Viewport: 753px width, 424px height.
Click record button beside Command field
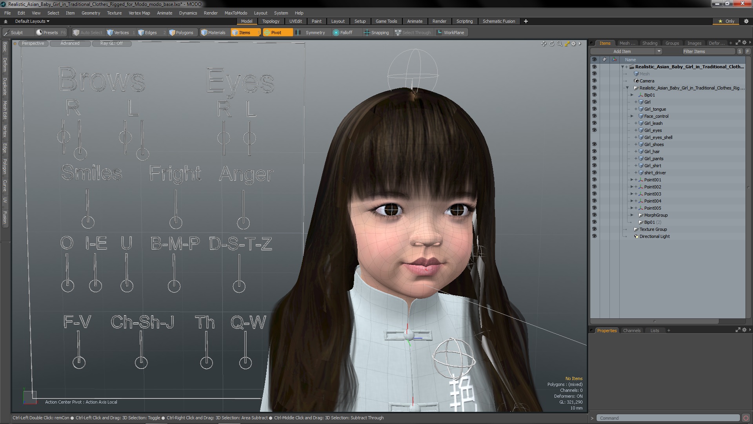(746, 418)
